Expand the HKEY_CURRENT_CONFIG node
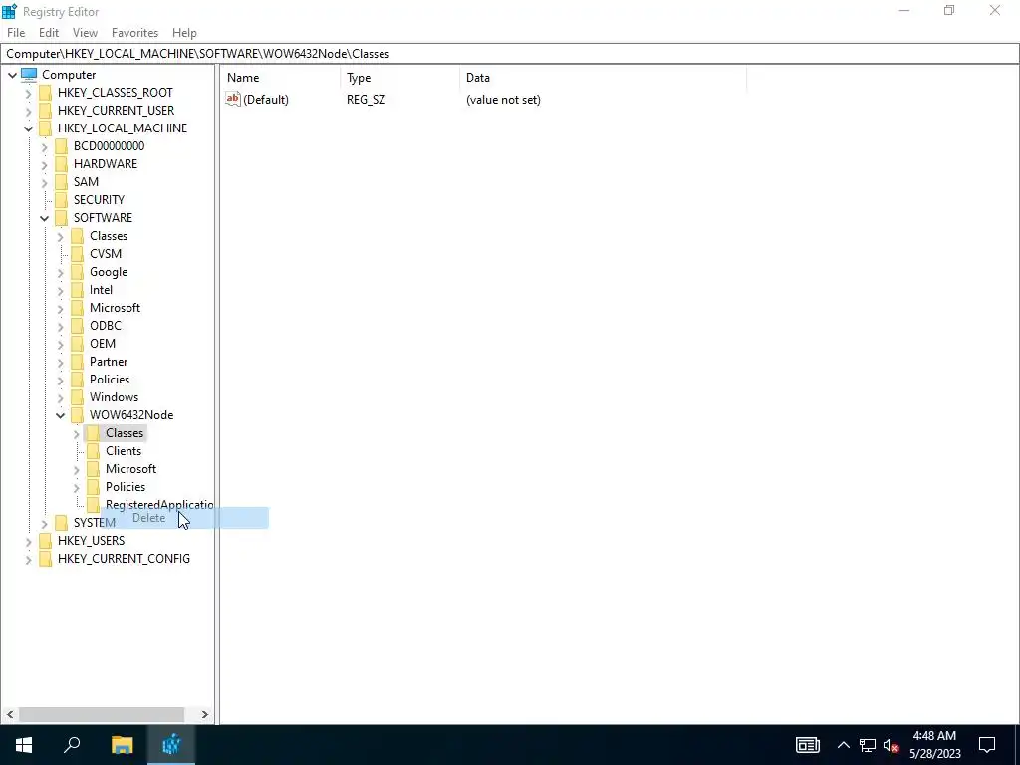1020x765 pixels. pos(28,560)
